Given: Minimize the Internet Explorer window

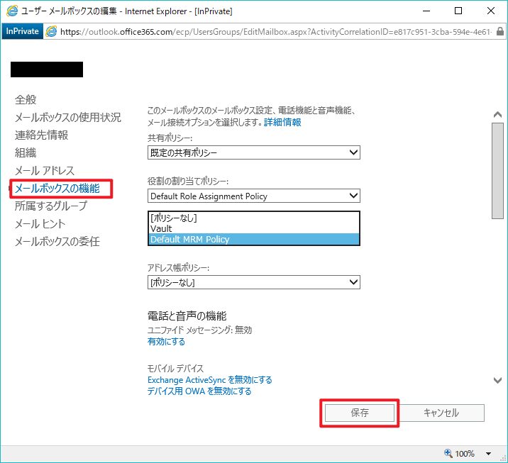Looking at the screenshot, I should [426, 11].
